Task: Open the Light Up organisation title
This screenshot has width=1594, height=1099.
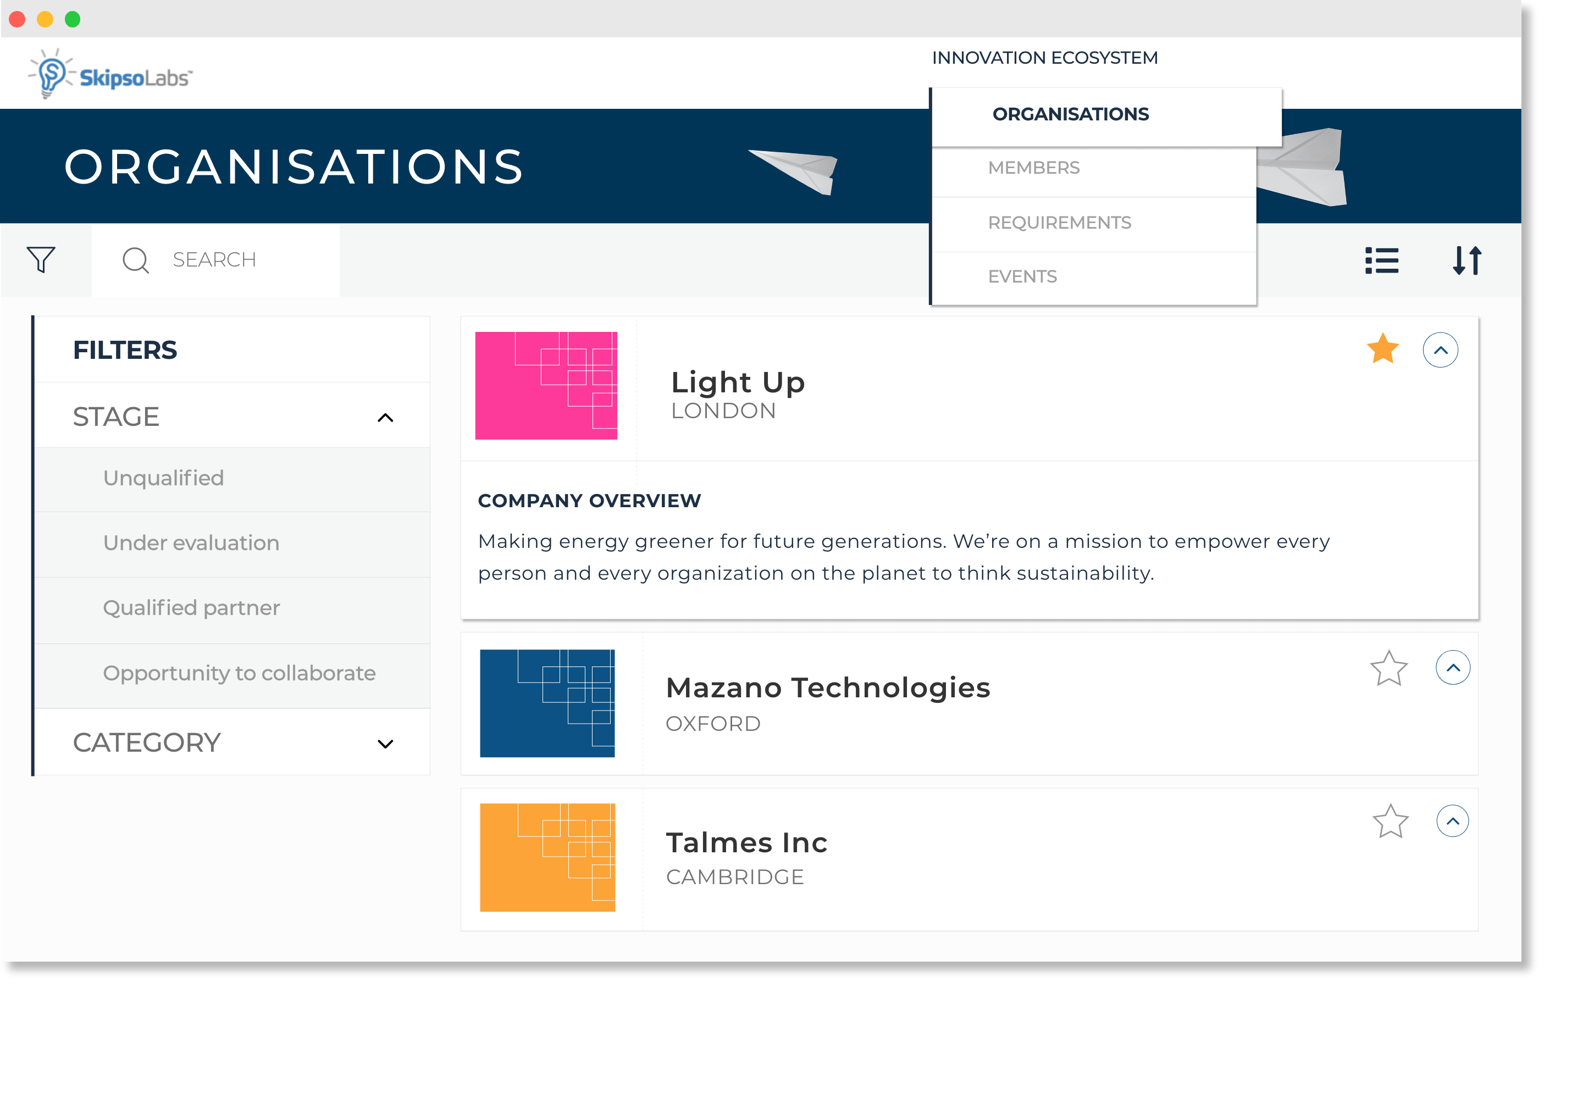Action: pos(738,382)
